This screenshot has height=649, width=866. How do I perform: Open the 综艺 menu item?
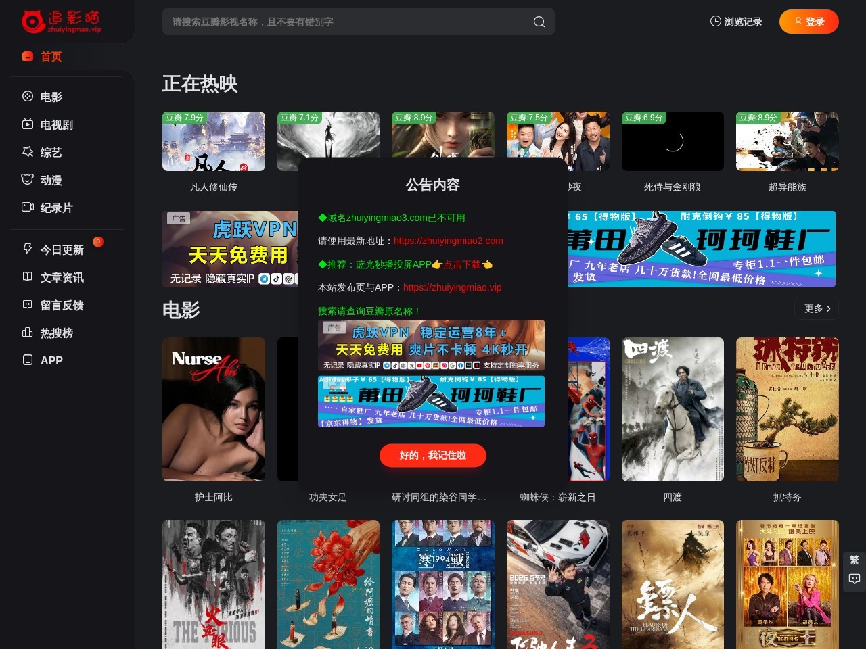[x=51, y=152]
